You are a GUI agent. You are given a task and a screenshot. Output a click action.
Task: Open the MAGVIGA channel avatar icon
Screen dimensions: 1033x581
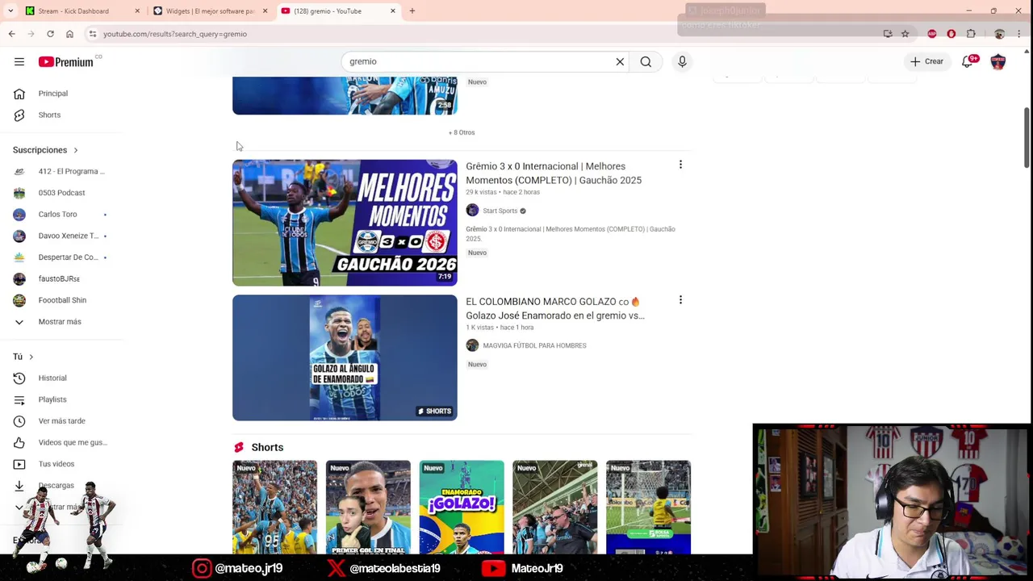472,345
